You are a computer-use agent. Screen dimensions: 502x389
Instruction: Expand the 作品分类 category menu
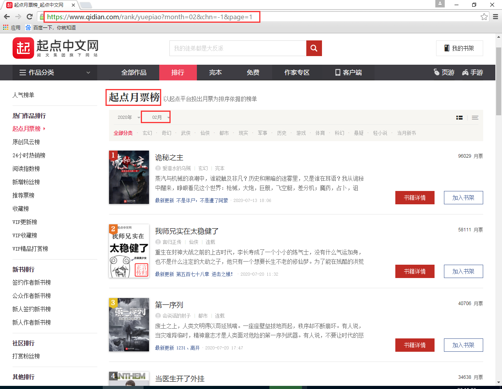pos(55,73)
